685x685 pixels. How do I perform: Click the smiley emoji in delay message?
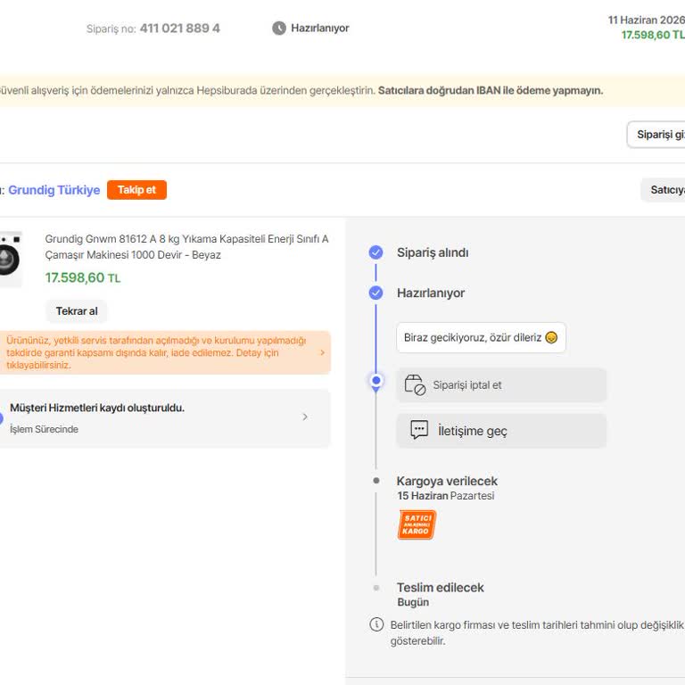point(551,338)
